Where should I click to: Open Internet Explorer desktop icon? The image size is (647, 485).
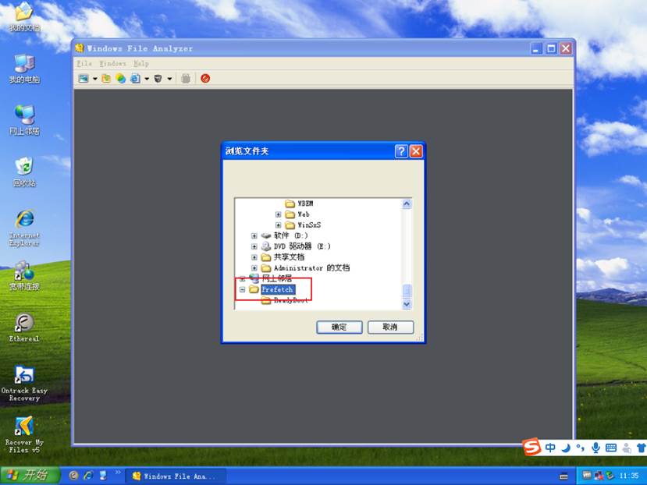24,228
